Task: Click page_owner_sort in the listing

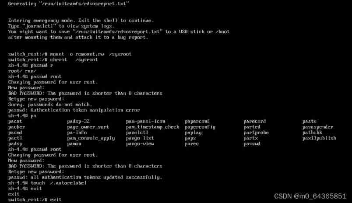Action: [88, 127]
